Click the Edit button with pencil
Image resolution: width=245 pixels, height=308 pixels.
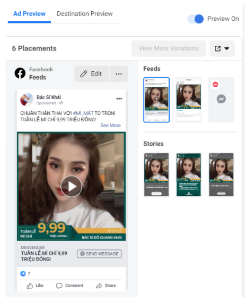(x=91, y=74)
